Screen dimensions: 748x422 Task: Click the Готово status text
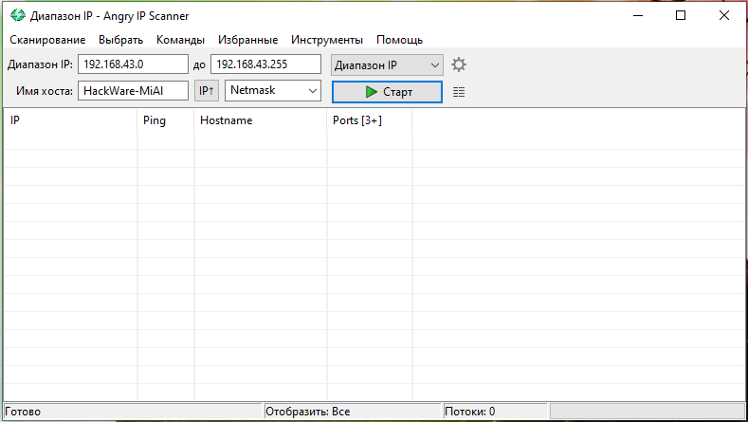[x=23, y=412]
